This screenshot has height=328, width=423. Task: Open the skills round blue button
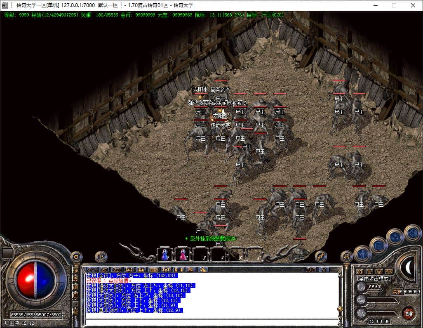[x=395, y=237]
